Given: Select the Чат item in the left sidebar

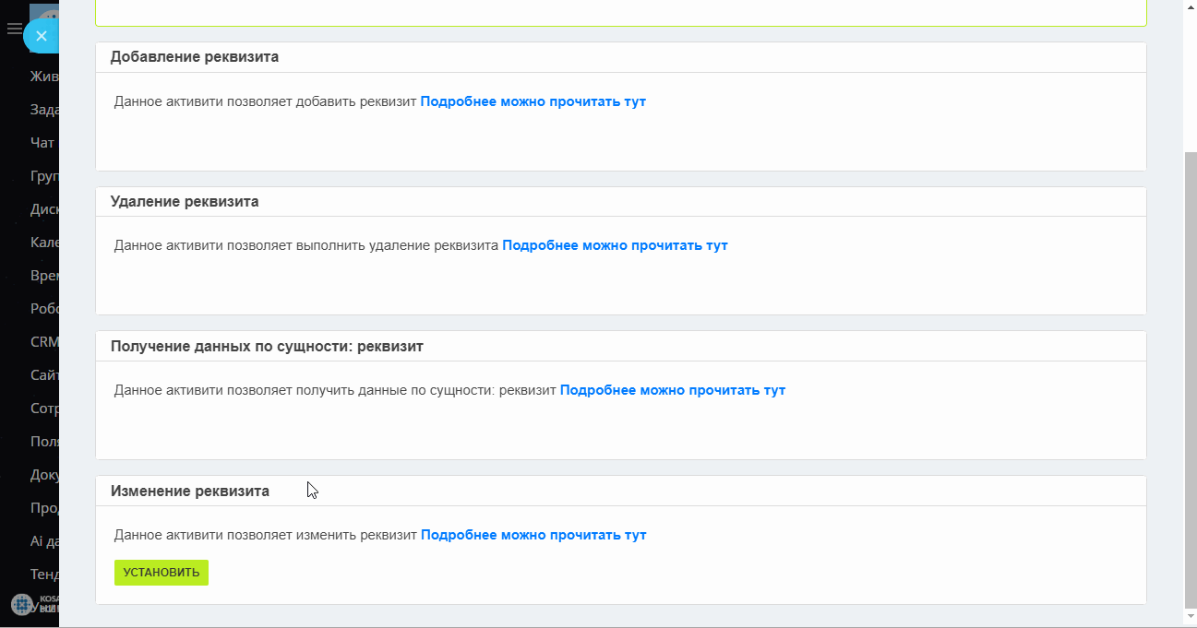Looking at the screenshot, I should pos(42,143).
